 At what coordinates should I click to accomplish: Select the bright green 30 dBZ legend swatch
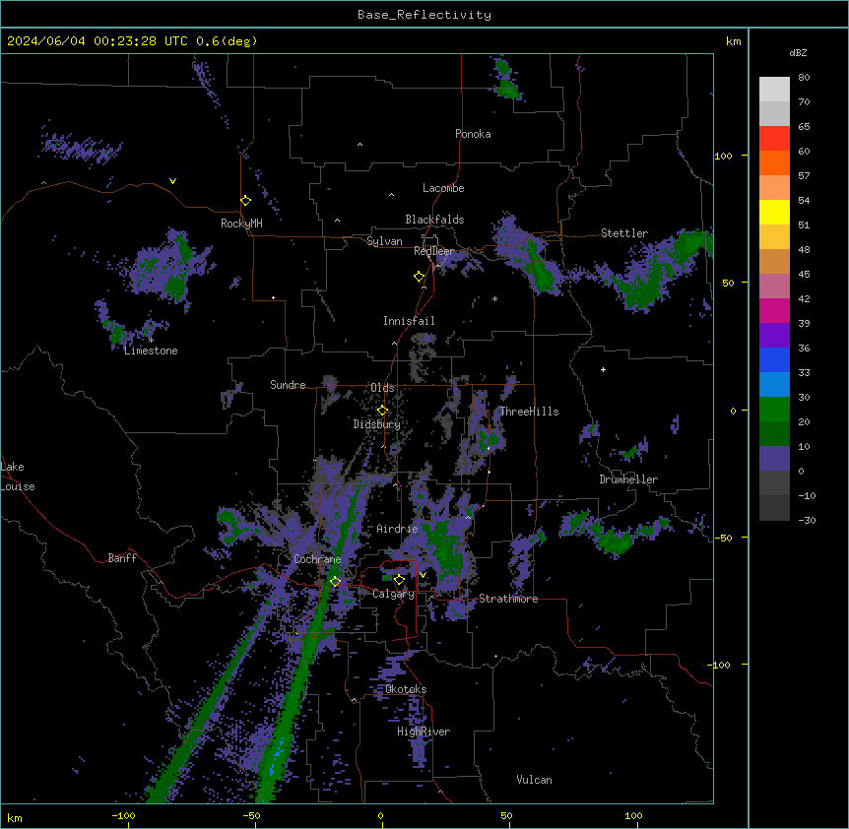(x=774, y=410)
